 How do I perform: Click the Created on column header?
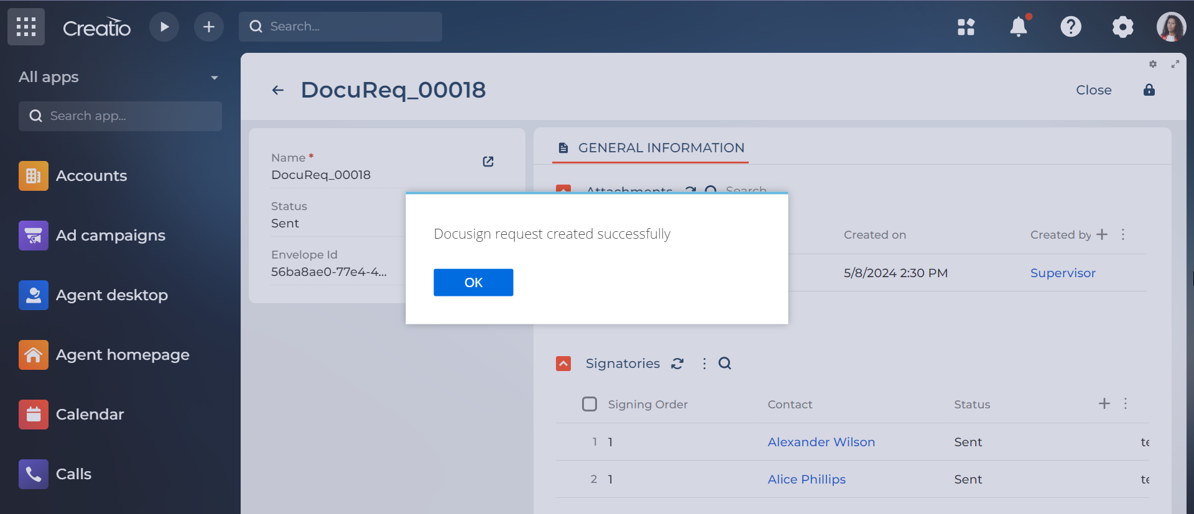click(875, 235)
